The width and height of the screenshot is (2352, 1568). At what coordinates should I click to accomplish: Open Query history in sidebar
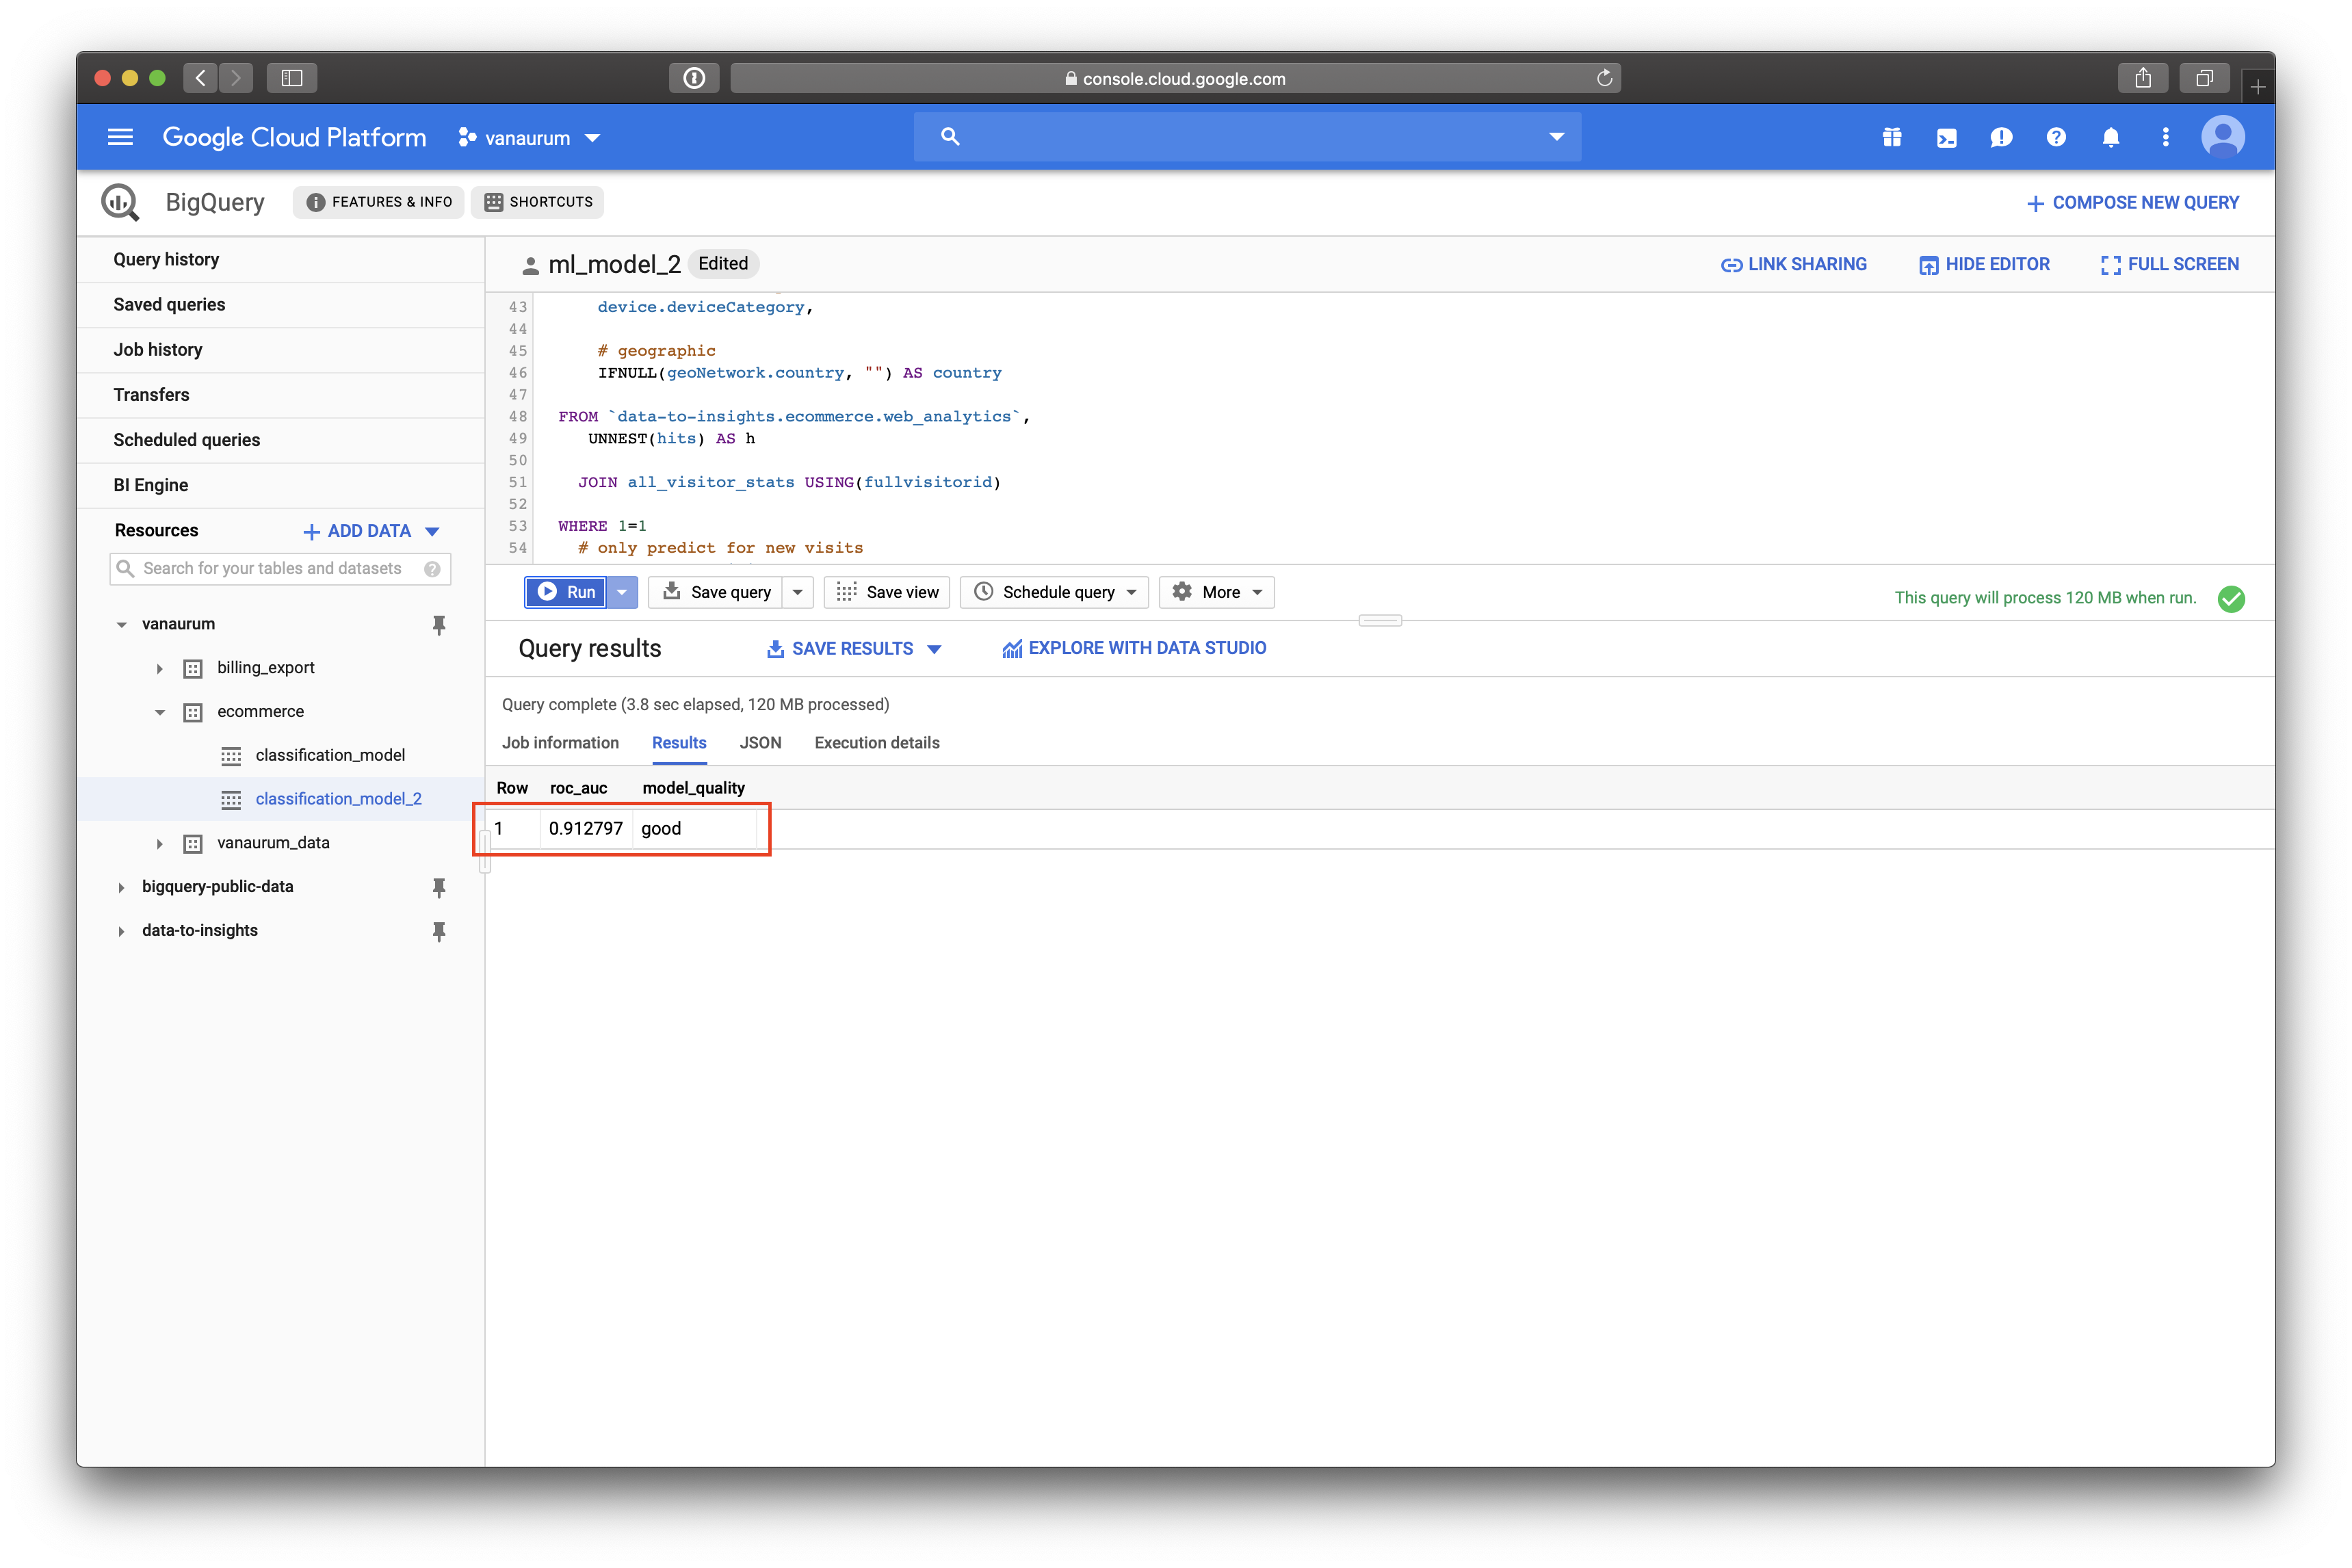coord(281,259)
